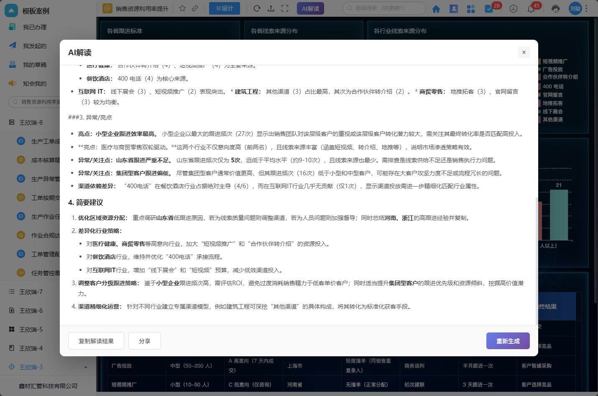Expand the 王欣瑞-7 sidebar group
Image resolution: width=598 pixels, height=396 pixels.
pyautogui.click(x=31, y=292)
